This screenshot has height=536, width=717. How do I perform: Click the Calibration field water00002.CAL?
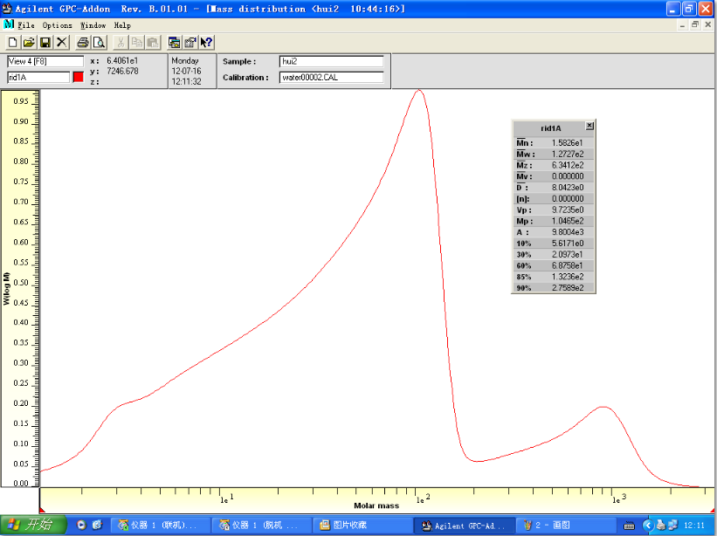[x=331, y=77]
